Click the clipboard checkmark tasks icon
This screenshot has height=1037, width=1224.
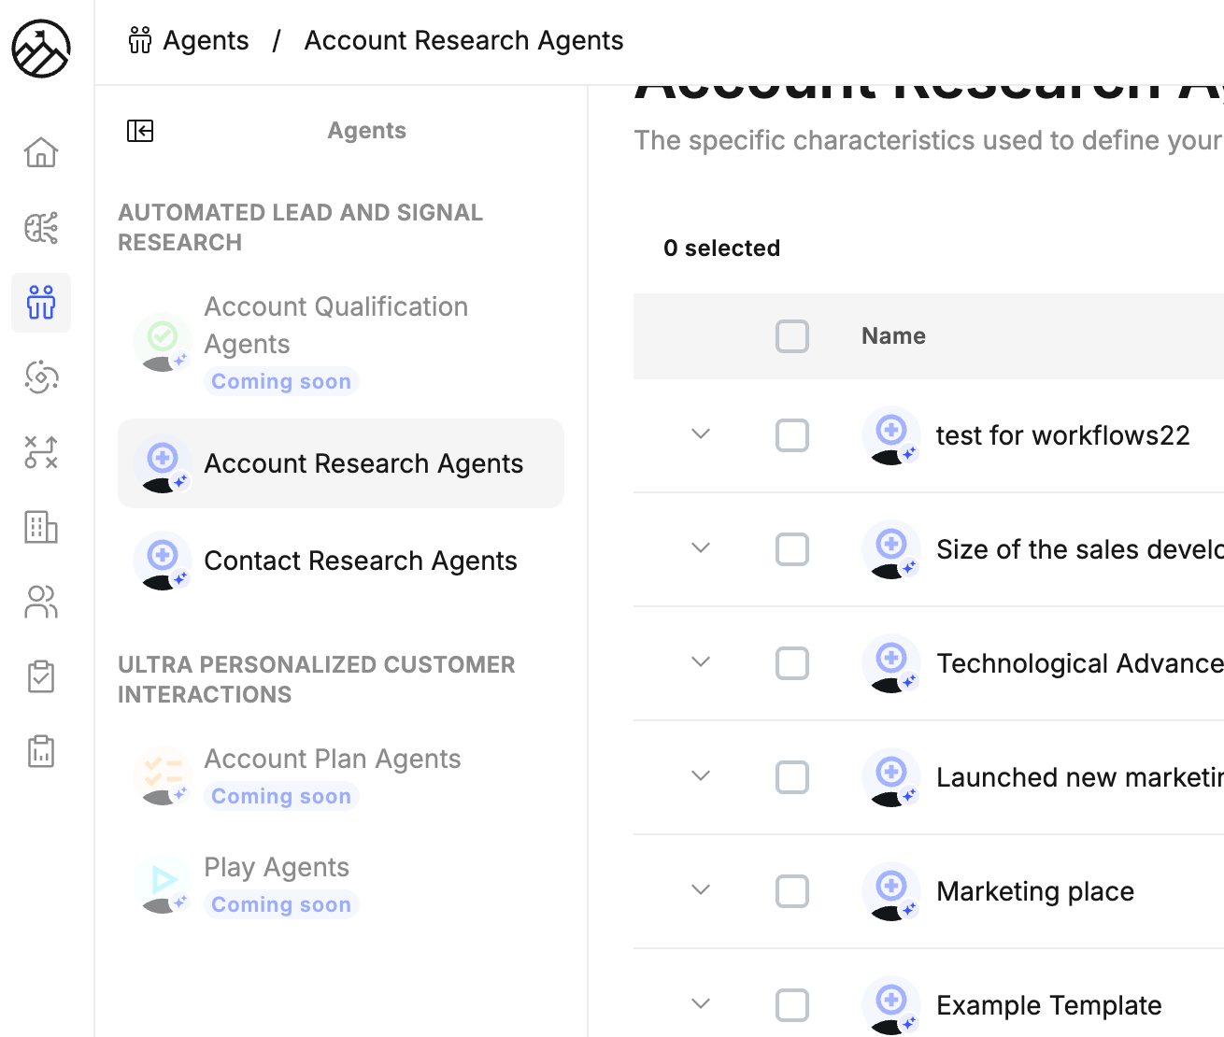coord(41,676)
